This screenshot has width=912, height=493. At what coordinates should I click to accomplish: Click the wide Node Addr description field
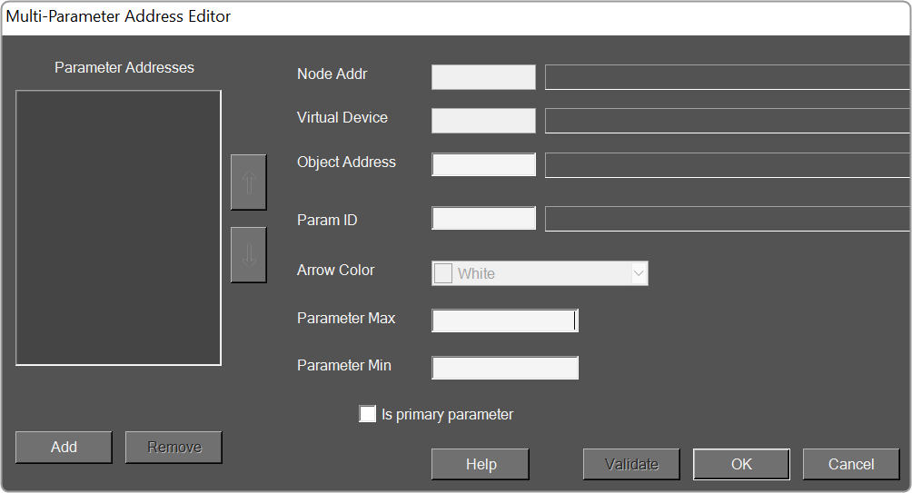point(728,77)
